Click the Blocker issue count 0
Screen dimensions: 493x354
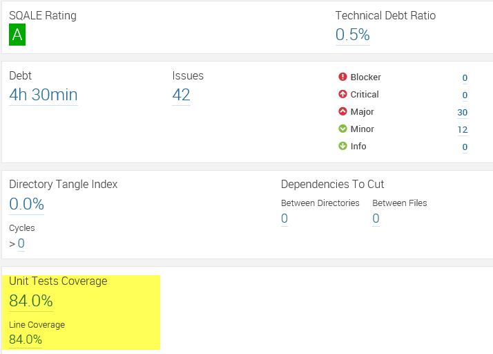click(x=465, y=78)
